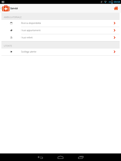Open the Ricerca disponibilità menu entry
Viewport: 121px width, 161px height.
pyautogui.click(x=60, y=23)
